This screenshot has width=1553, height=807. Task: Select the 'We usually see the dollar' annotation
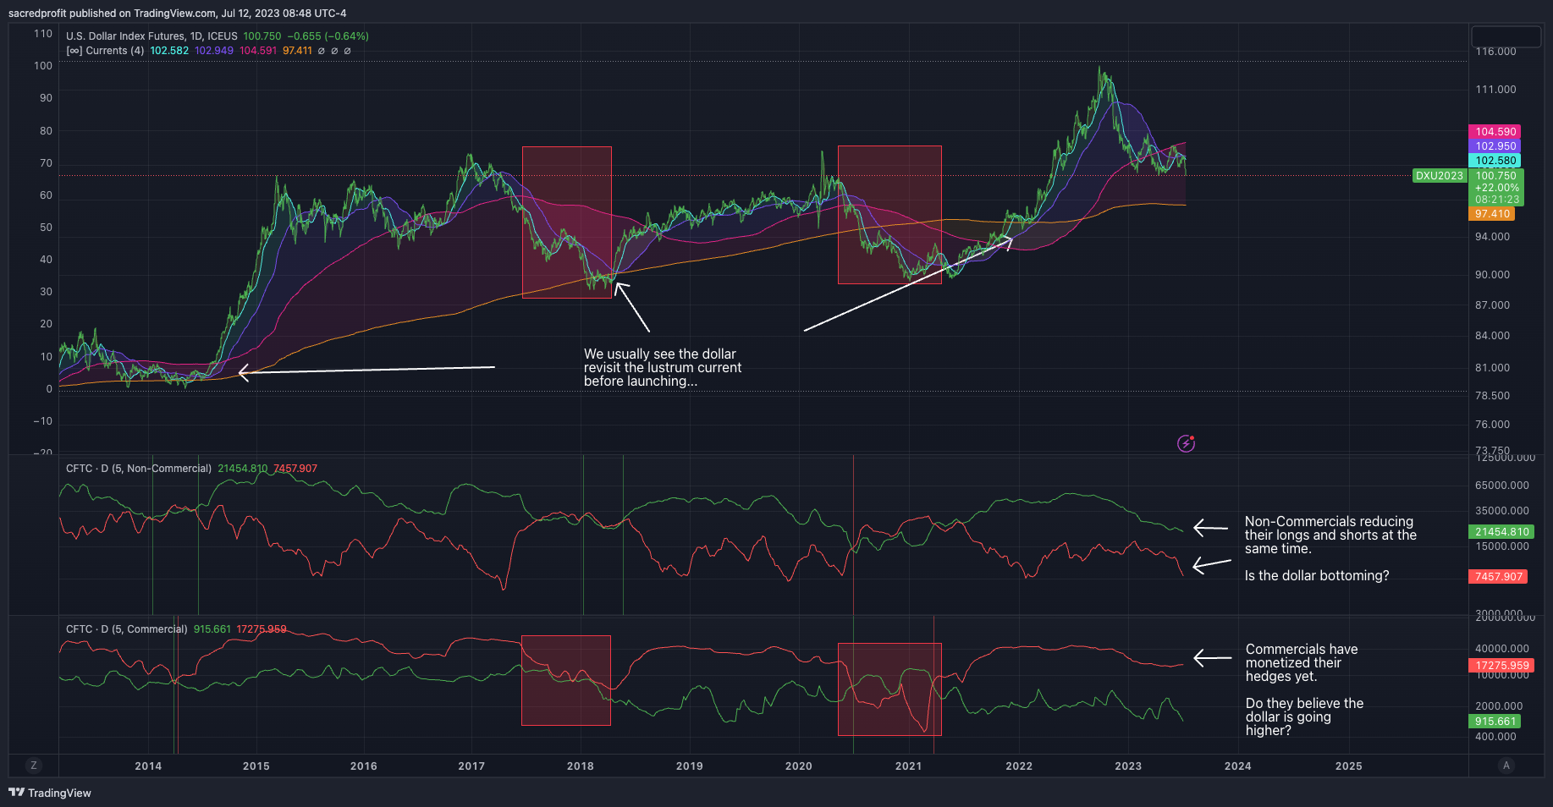pos(663,368)
